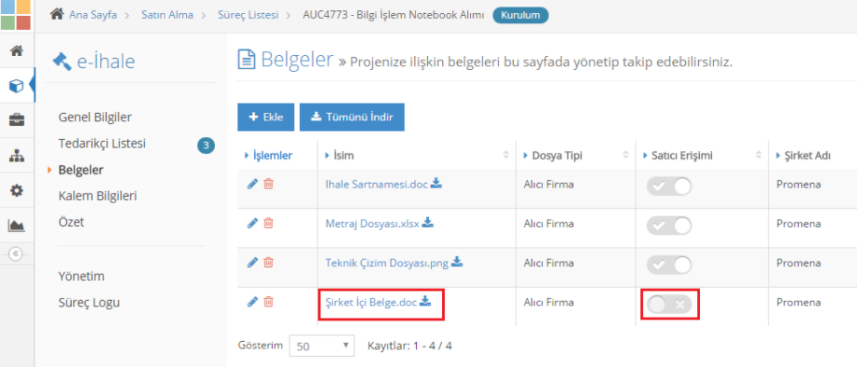Open the briefcase icon in sidebar
Viewport: 857px width, 367px height.
coord(17,120)
